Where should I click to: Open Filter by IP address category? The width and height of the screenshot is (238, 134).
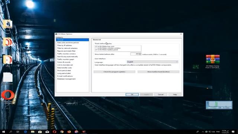[64, 45]
